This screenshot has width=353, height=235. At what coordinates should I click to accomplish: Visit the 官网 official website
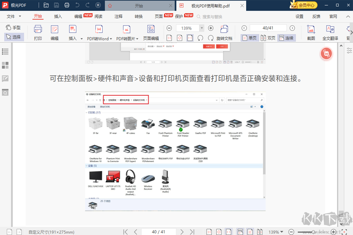tap(333, 16)
